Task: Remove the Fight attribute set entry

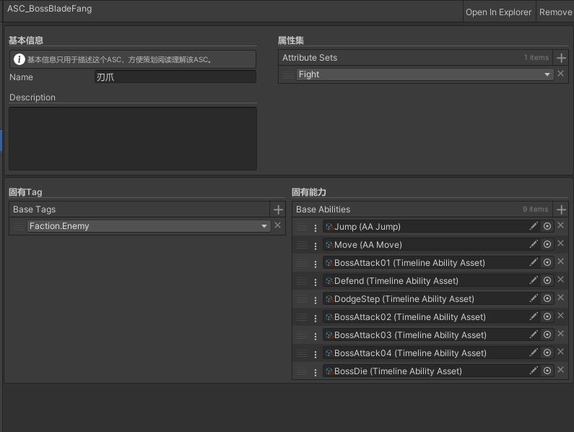Action: click(x=560, y=74)
